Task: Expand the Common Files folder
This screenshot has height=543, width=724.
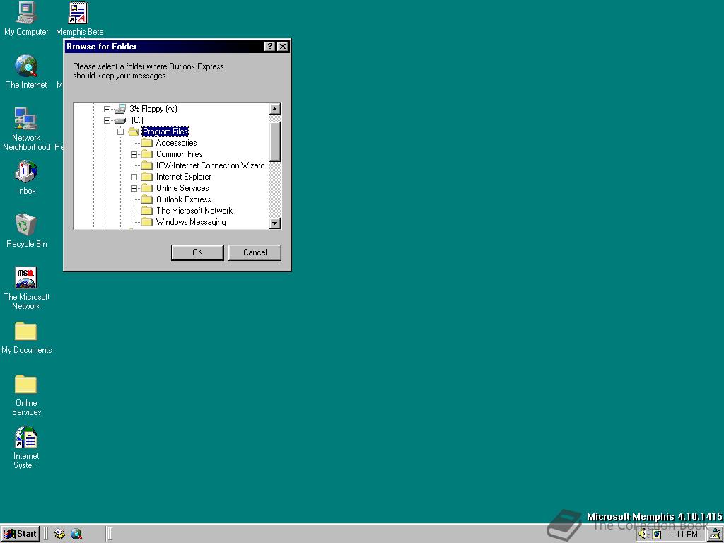Action: (x=134, y=155)
